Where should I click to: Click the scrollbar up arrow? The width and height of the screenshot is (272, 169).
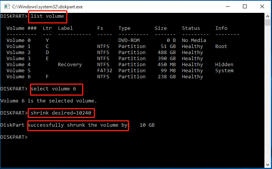pyautogui.click(x=267, y=16)
